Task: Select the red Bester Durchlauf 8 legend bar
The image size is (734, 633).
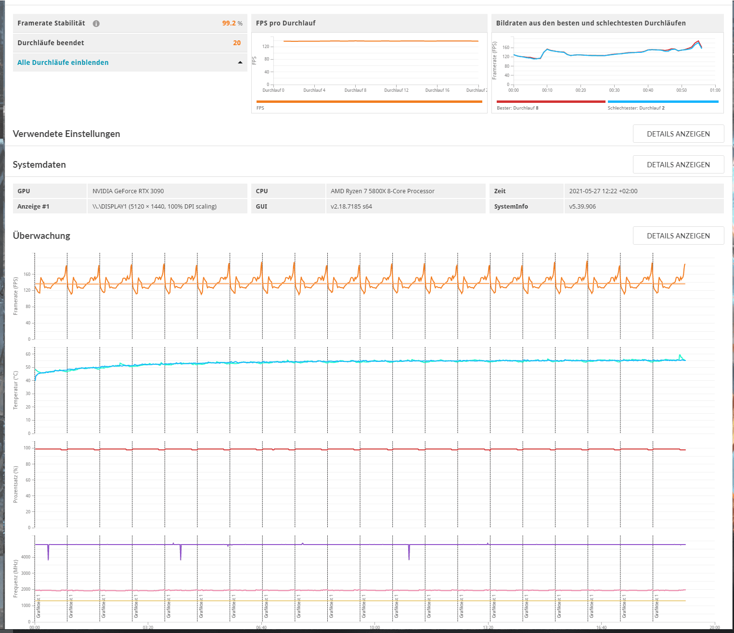Action: [551, 101]
